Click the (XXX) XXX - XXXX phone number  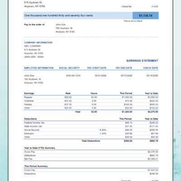click(x=34, y=57)
